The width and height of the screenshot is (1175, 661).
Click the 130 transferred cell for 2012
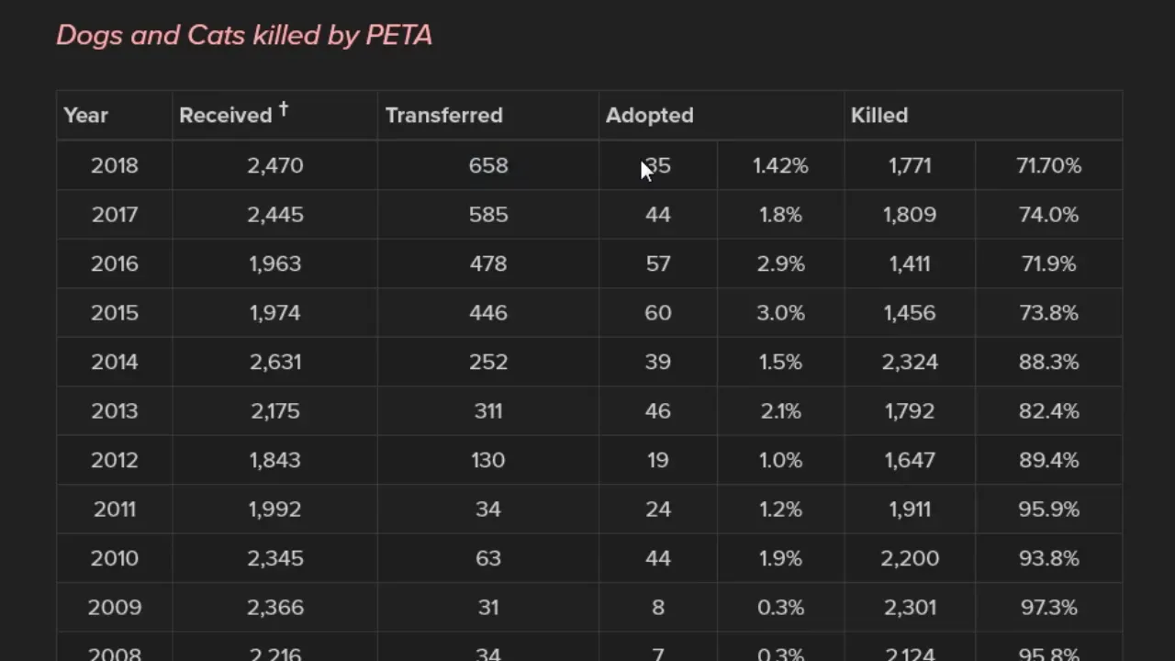click(x=488, y=461)
